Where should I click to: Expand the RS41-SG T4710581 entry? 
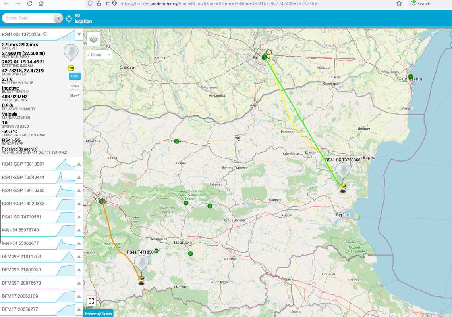[79, 217]
